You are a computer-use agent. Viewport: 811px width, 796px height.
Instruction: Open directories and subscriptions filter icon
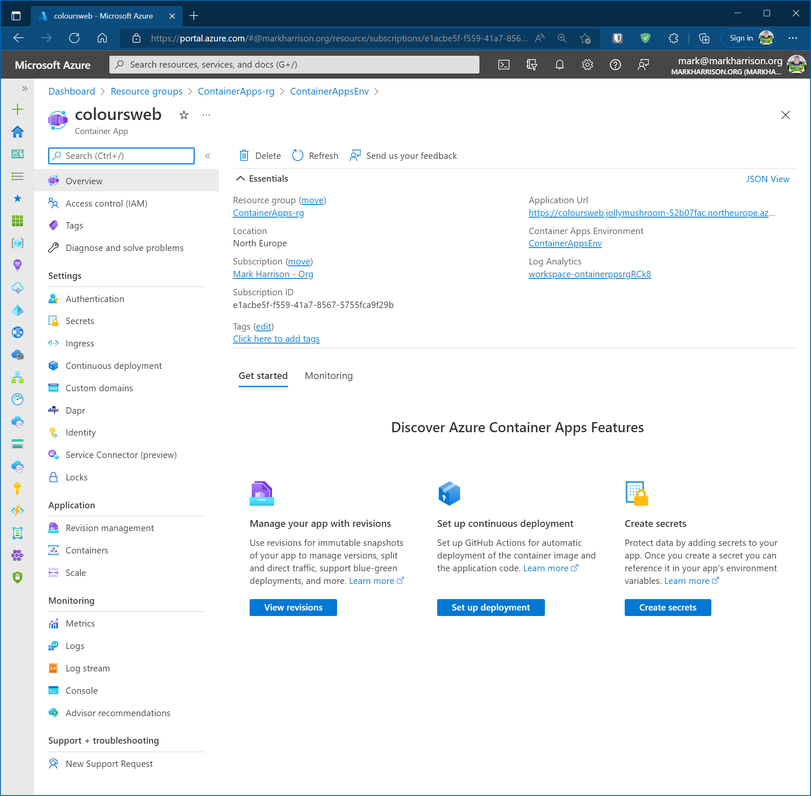point(531,65)
